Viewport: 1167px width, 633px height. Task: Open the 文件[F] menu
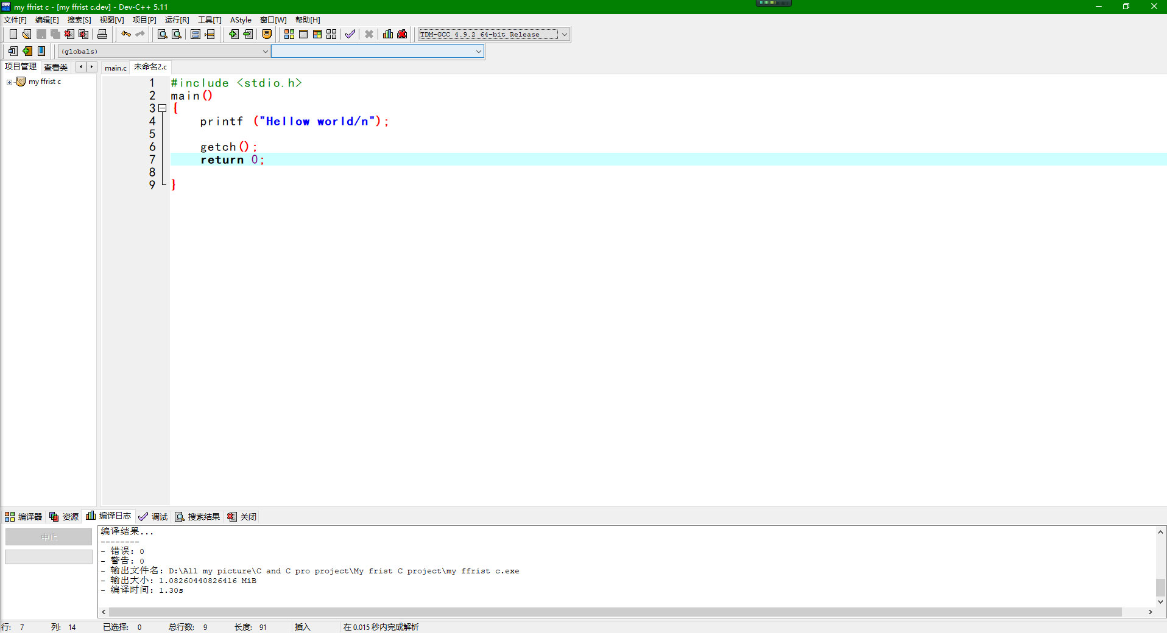click(15, 20)
